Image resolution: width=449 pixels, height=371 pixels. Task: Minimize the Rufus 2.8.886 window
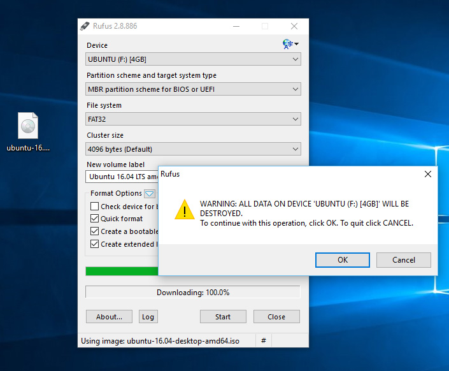[x=236, y=26]
